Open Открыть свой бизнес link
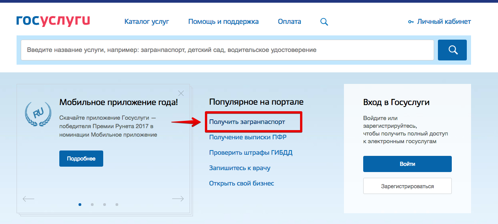The image size is (498, 224). [241, 184]
